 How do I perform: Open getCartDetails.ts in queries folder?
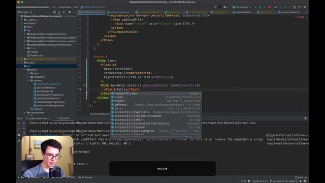point(46,87)
